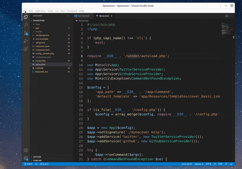The width and height of the screenshot is (242, 169).
Task: Change line ending via LF item
Action: point(215,164)
